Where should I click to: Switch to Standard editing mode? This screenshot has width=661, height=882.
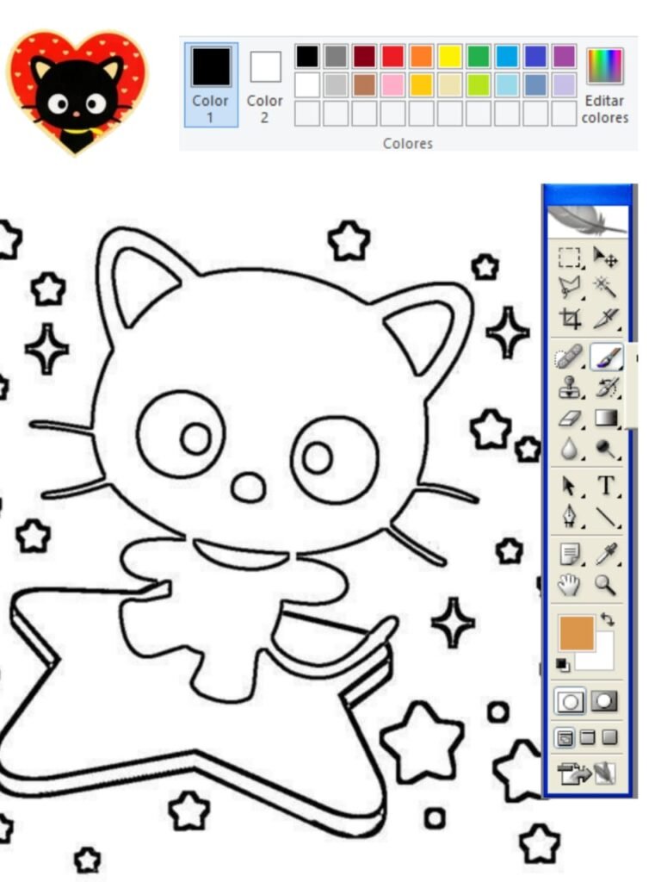click(x=570, y=701)
